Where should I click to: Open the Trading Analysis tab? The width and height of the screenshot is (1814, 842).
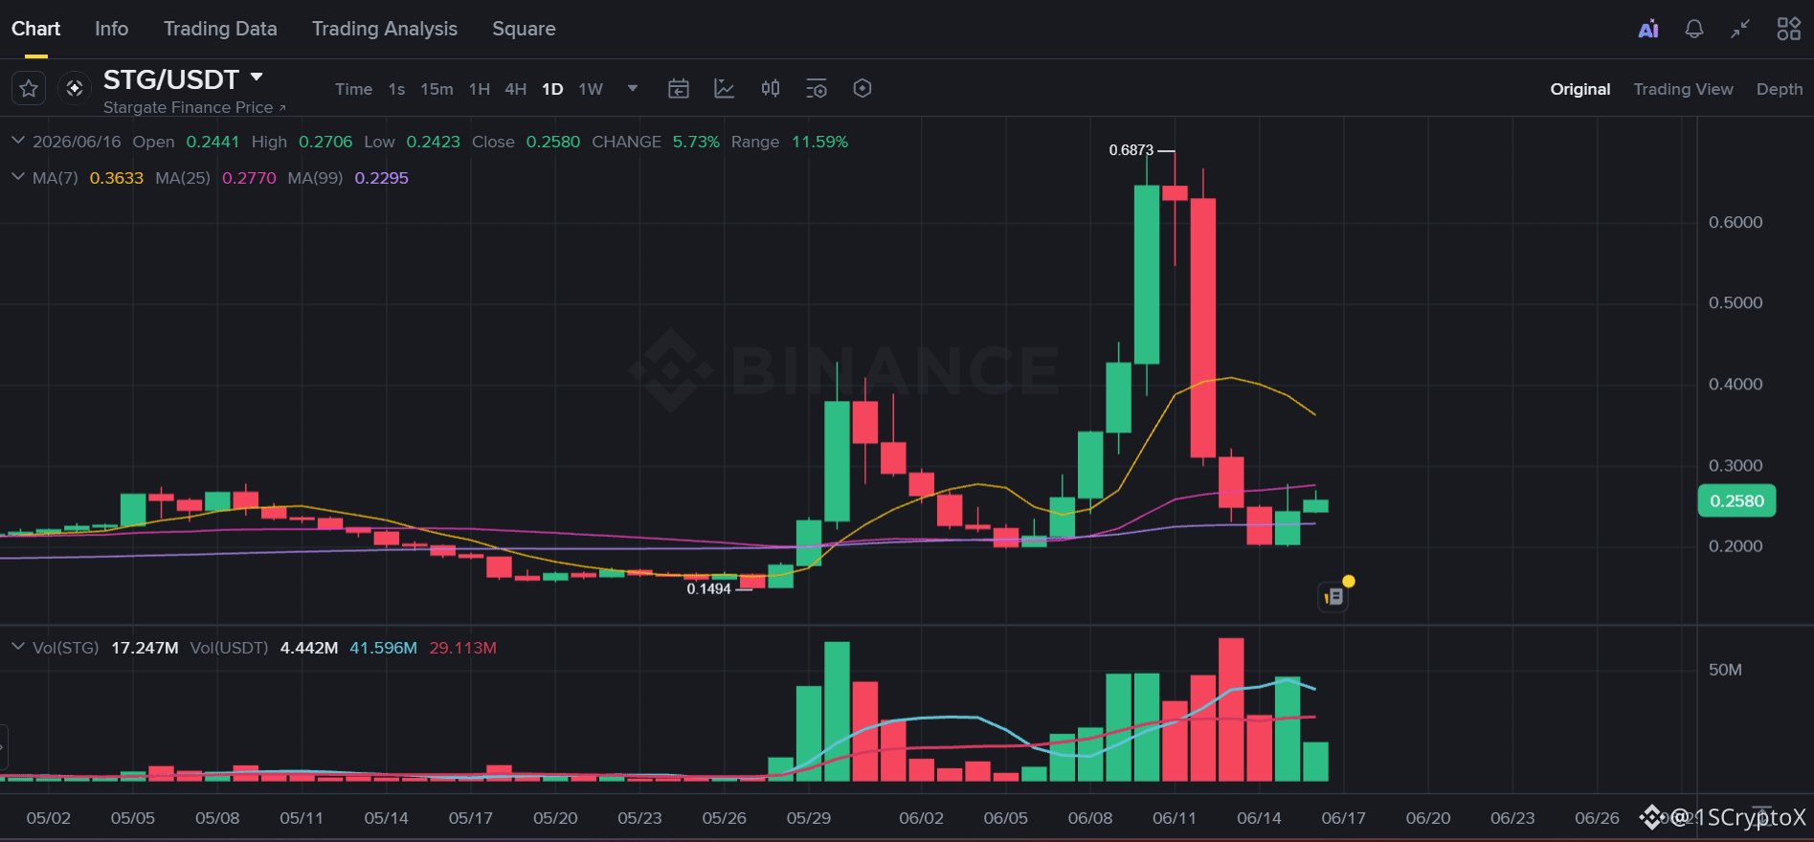tap(385, 29)
